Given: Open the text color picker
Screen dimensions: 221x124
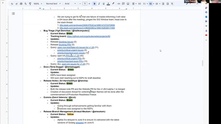Looking at the screenshot, I should click(x=108, y=4).
